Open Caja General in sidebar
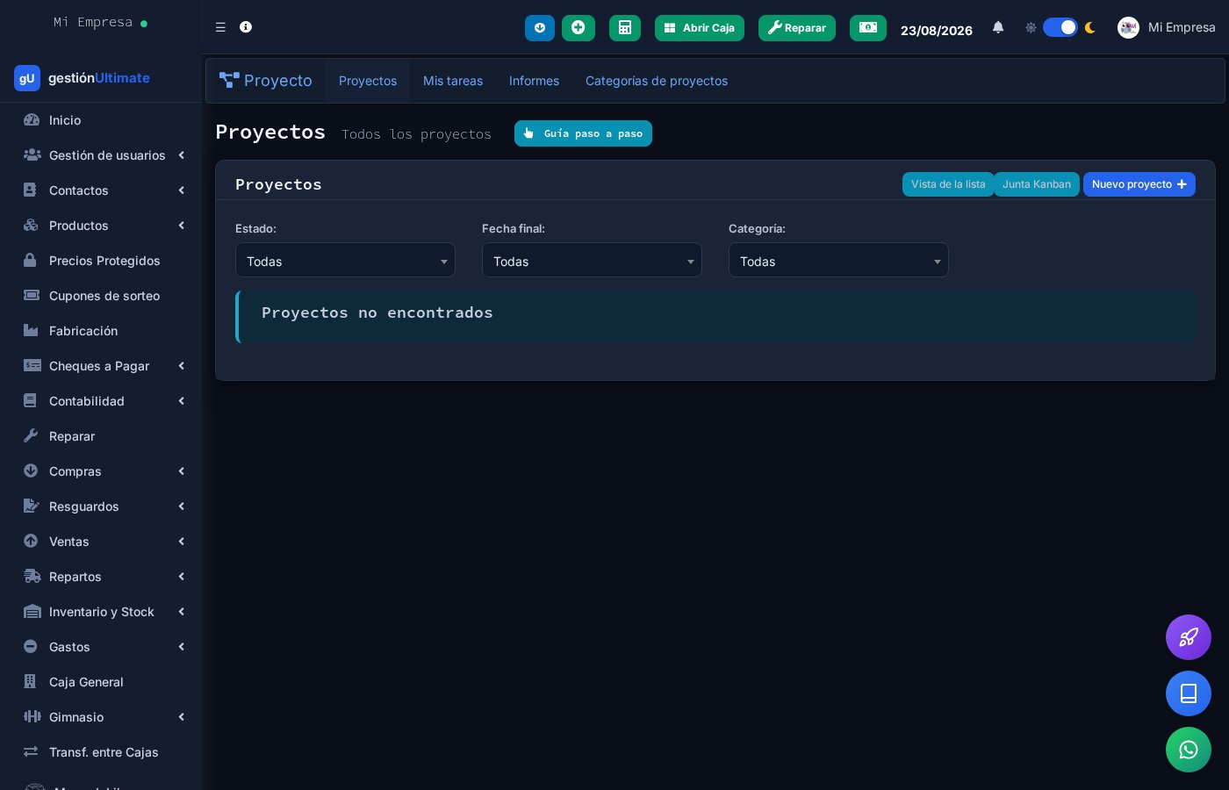The height and width of the screenshot is (790, 1229). coord(101,682)
